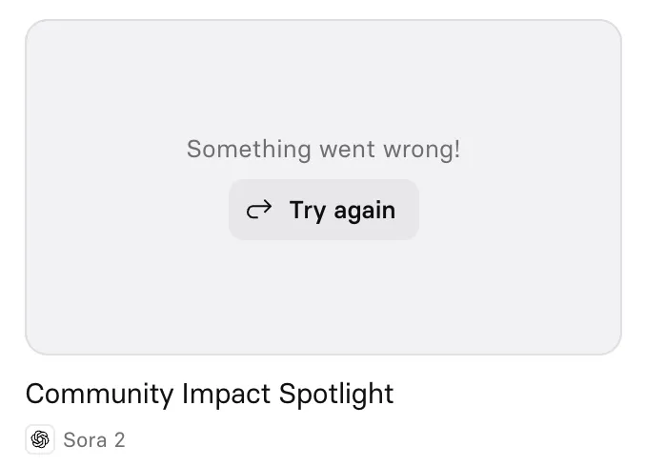Click the "Something went wrong!" error message
The height and width of the screenshot is (467, 646).
(323, 149)
